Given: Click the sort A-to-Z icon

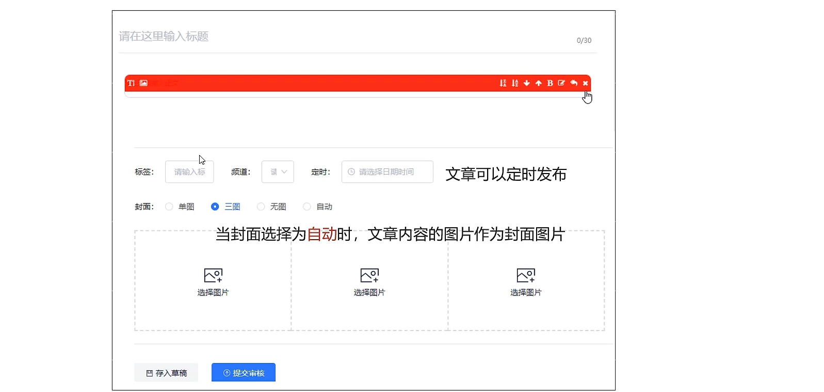Looking at the screenshot, I should [515, 83].
